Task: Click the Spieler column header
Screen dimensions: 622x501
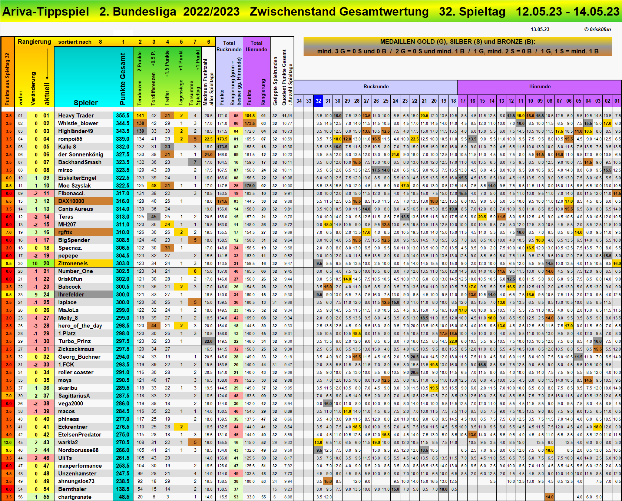Action: (86, 103)
